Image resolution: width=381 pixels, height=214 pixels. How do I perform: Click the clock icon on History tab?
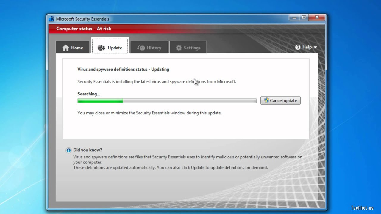click(141, 48)
